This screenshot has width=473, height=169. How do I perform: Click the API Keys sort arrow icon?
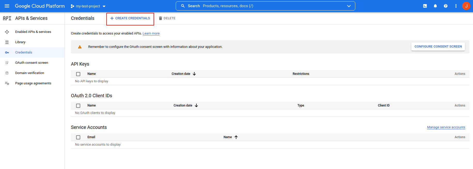point(194,74)
